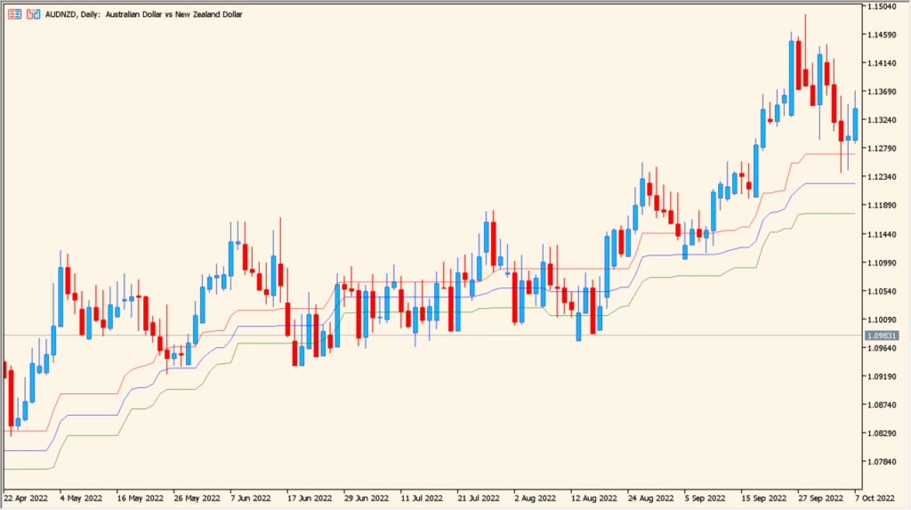Click the 1.08290 price scale label
Image resolution: width=911 pixels, height=510 pixels.
click(x=882, y=433)
